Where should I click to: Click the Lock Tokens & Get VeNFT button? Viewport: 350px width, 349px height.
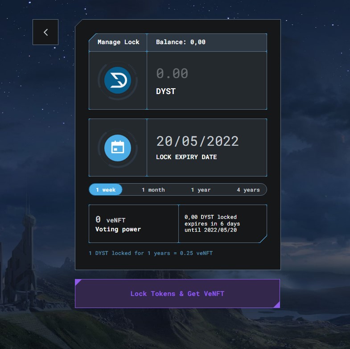click(177, 293)
